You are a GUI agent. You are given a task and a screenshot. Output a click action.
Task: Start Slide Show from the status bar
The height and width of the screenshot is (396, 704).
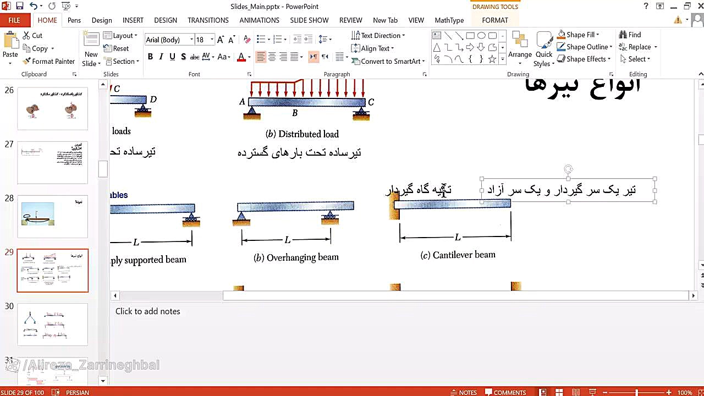[591, 392]
